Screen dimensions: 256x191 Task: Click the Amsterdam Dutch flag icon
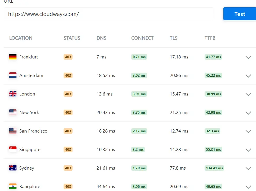13,75
